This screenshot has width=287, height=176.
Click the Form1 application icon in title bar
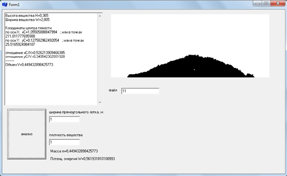point(5,5)
